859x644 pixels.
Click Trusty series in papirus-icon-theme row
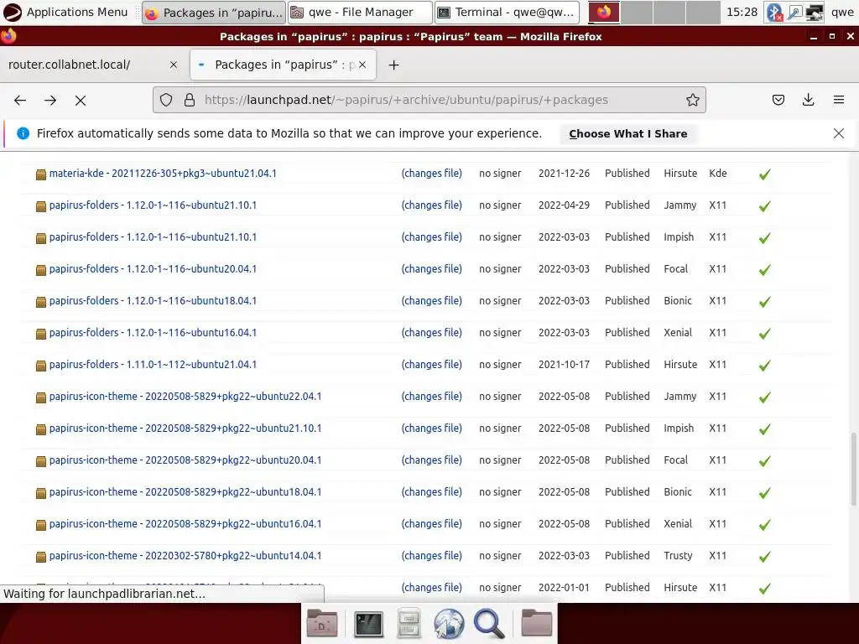[678, 556]
